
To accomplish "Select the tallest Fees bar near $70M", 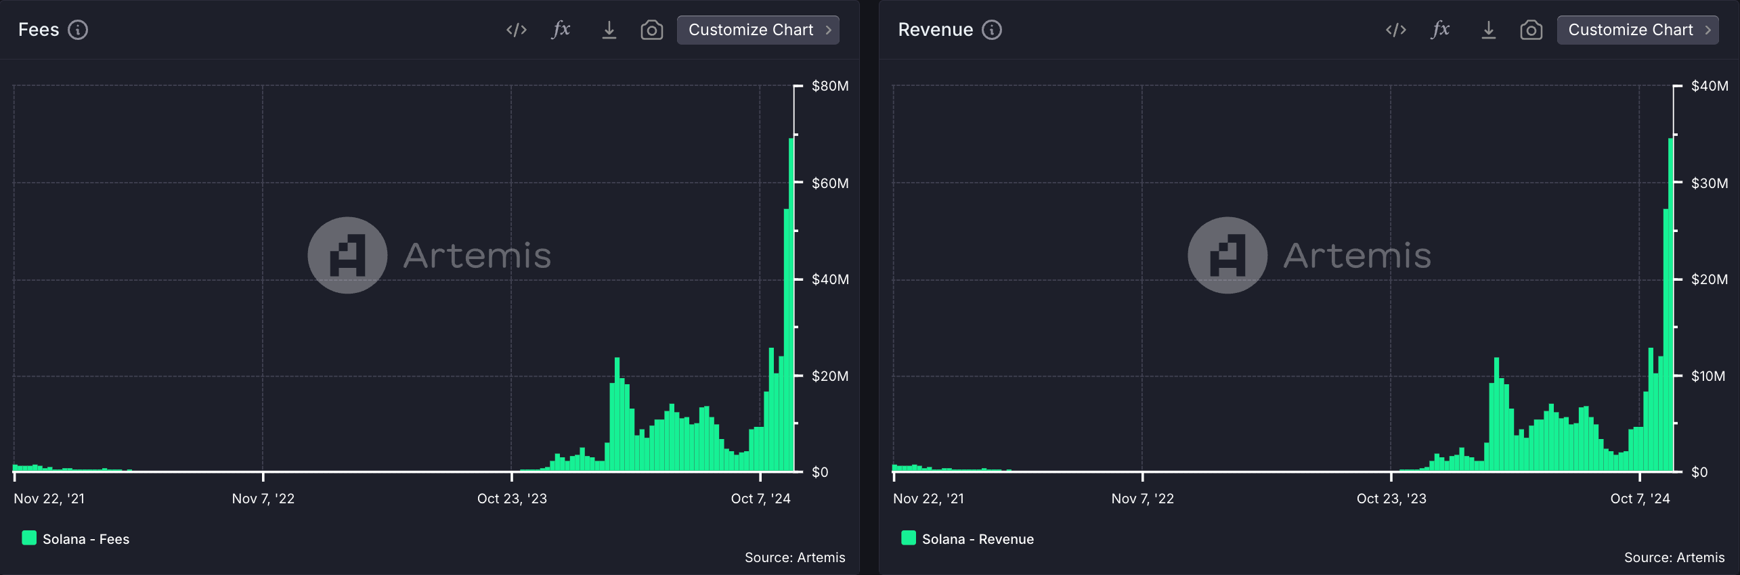I will (x=791, y=304).
